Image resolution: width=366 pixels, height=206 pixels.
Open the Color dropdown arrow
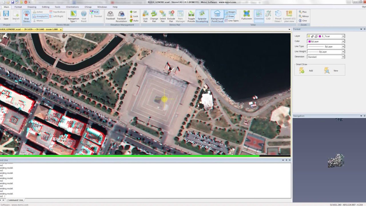(343, 41)
